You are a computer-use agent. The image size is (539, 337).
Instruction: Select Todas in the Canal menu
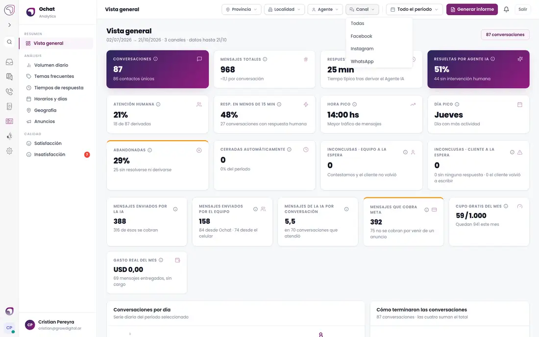tap(379, 24)
